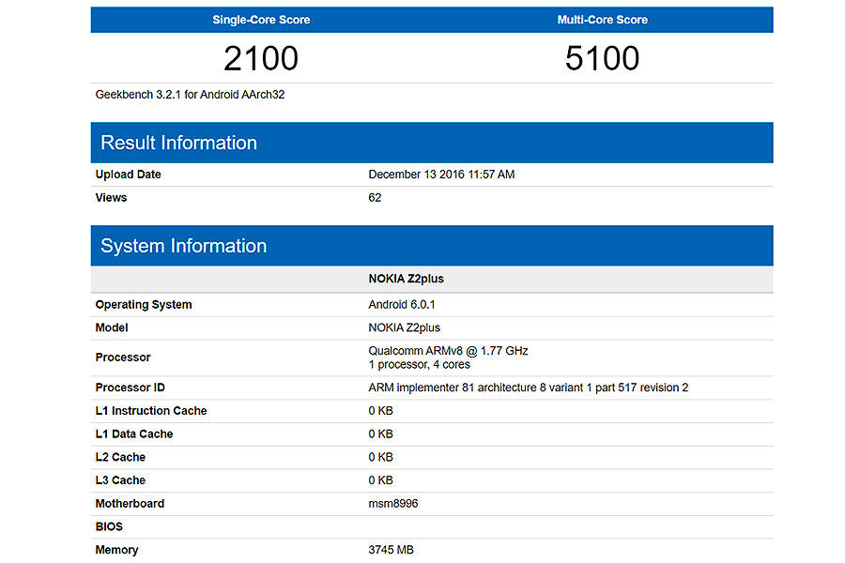Image resolution: width=845 pixels, height=563 pixels.
Task: Click the NOKIA Z2plus value in Model row
Action: [x=404, y=327]
